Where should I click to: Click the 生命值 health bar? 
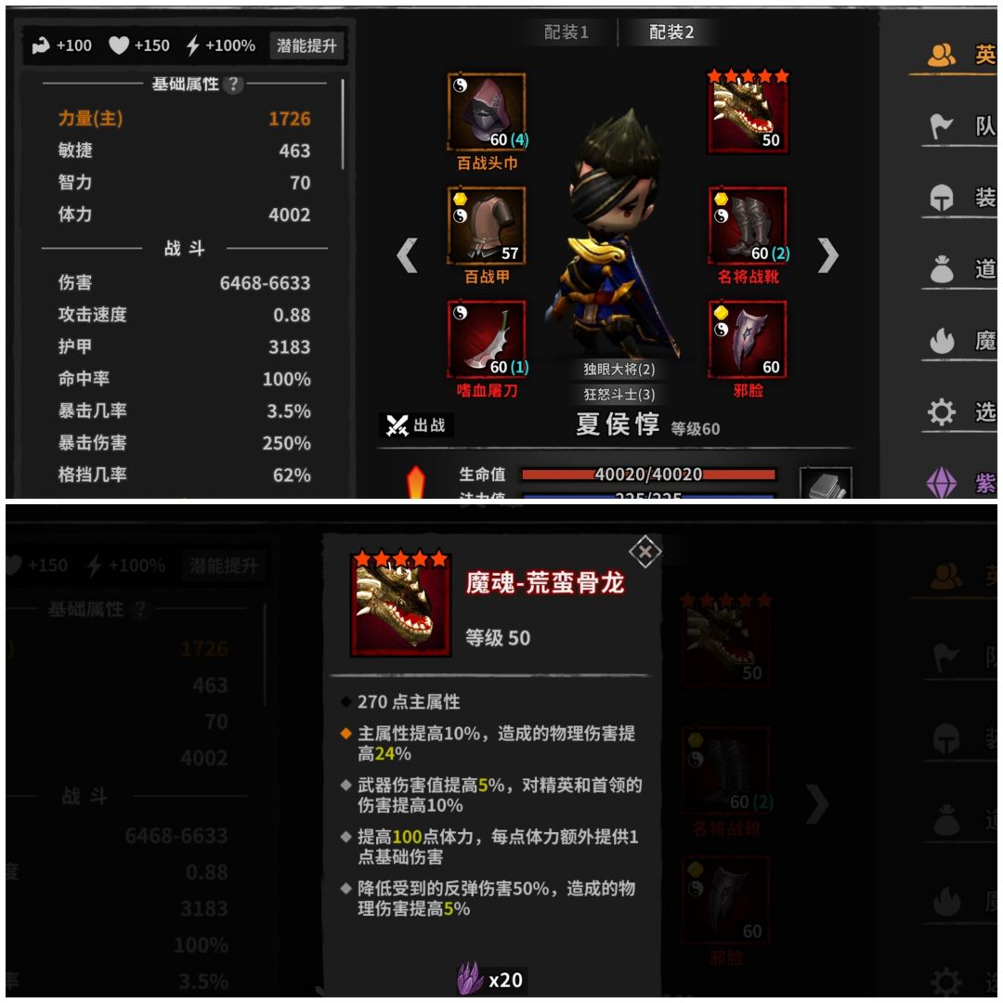pyautogui.click(x=648, y=474)
